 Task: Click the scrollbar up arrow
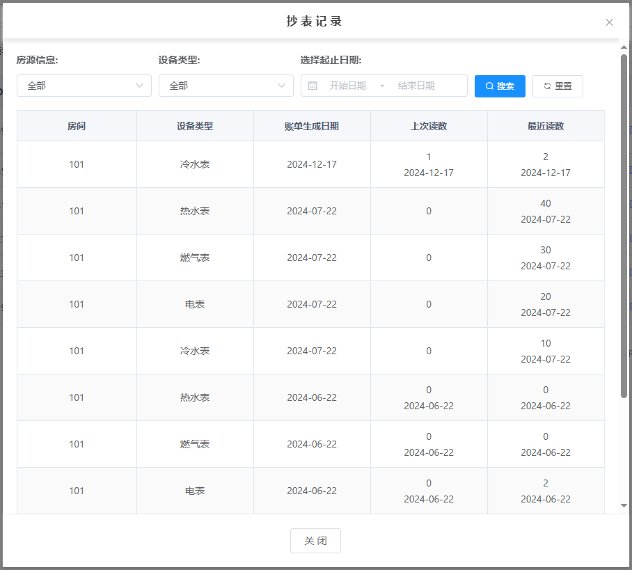click(624, 47)
